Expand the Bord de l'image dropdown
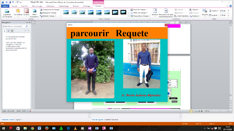This screenshot has width=234, height=131. 139,10
